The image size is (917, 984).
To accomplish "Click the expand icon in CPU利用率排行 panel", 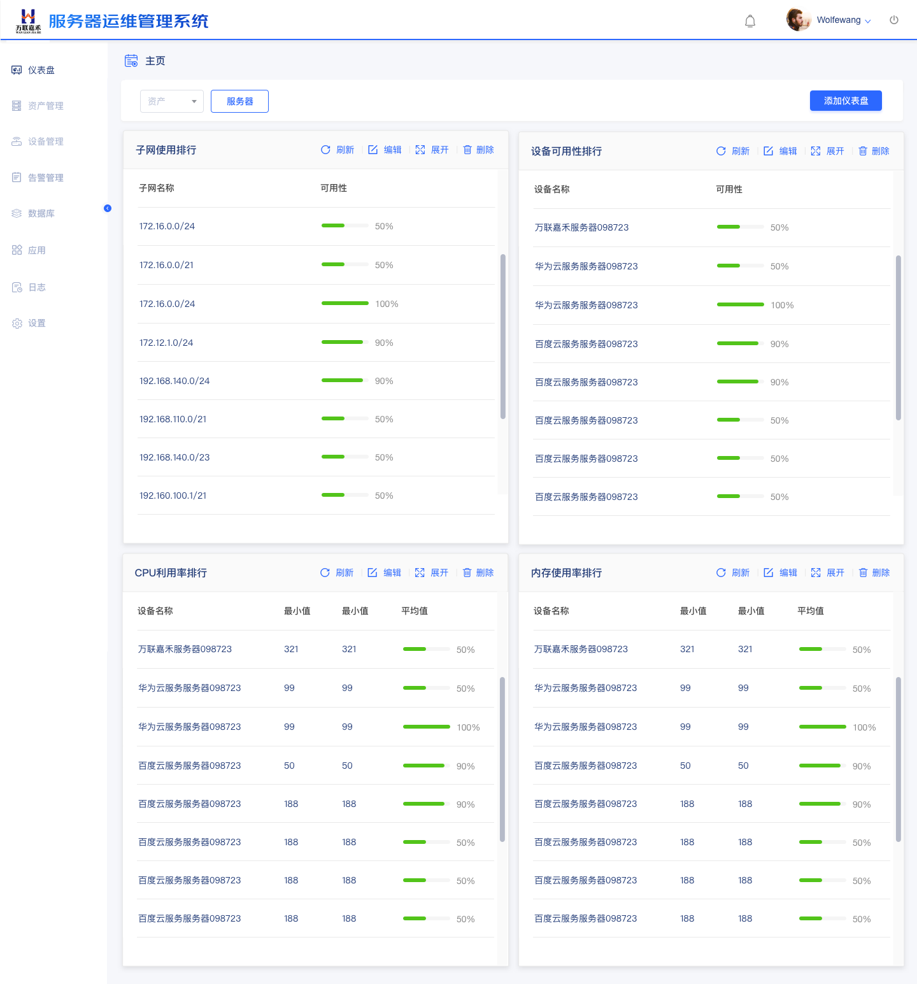I will pyautogui.click(x=420, y=573).
